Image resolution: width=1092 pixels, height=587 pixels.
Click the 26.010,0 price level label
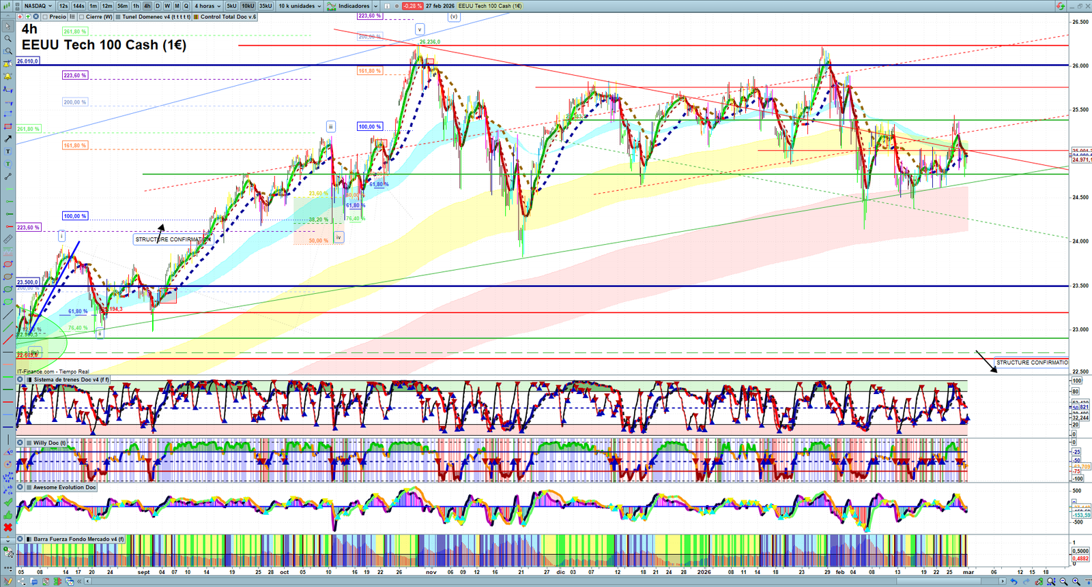click(x=28, y=61)
